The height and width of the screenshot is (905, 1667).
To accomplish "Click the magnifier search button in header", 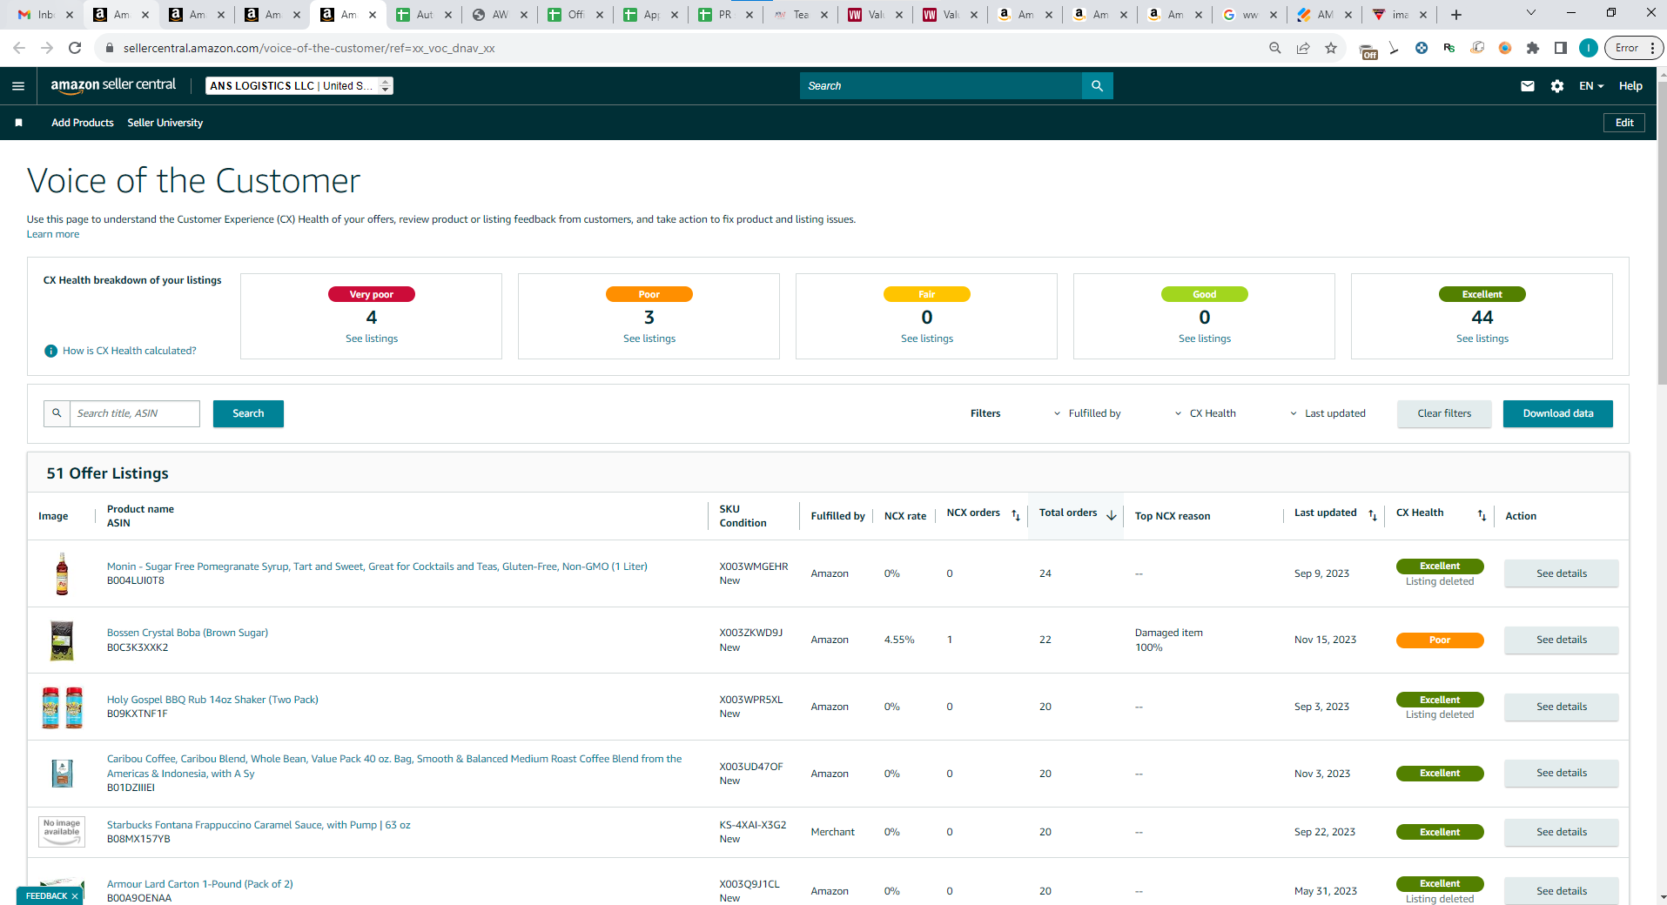I will 1097,86.
